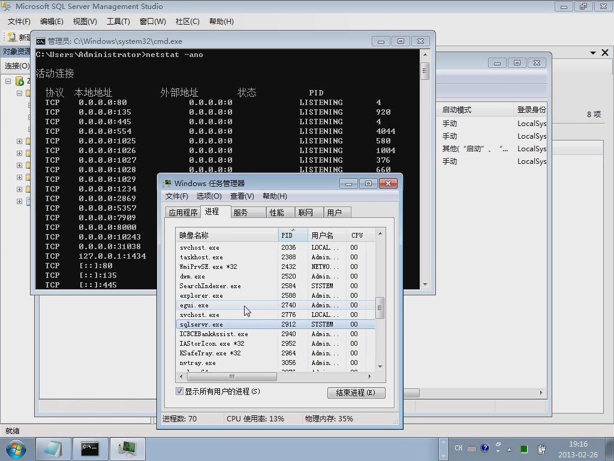Open the 编辑(E) menu in SSMS
614x461 pixels.
[52, 22]
